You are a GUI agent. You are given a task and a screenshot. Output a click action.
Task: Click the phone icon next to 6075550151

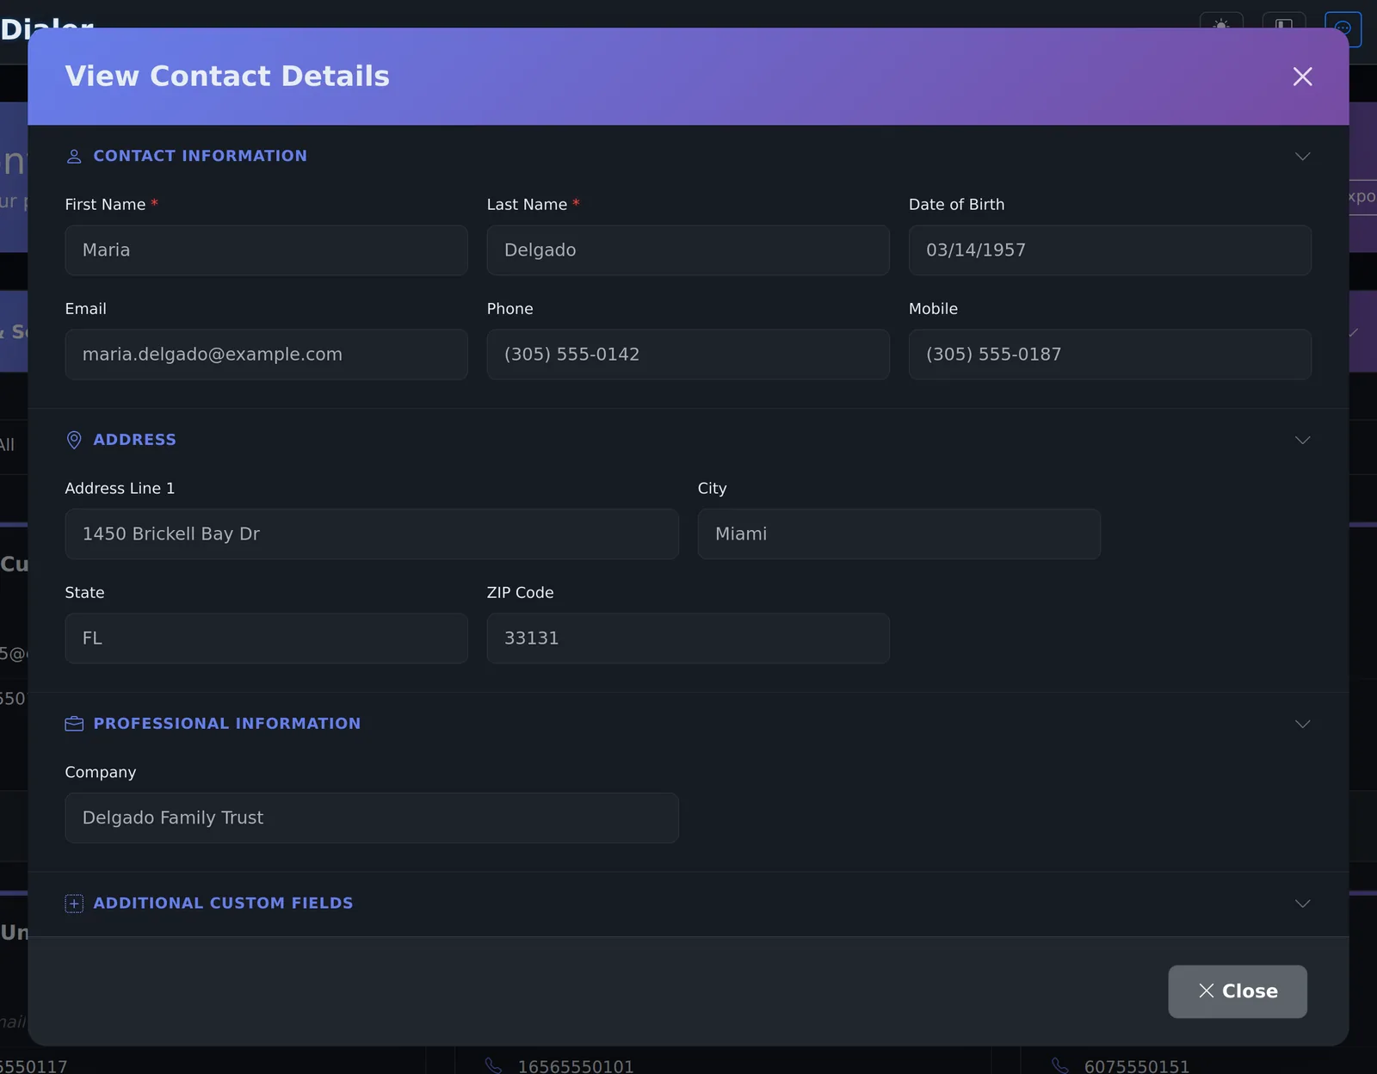(1059, 1066)
